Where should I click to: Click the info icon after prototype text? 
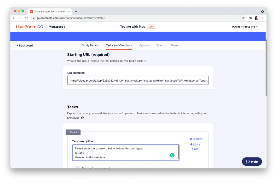(82, 118)
